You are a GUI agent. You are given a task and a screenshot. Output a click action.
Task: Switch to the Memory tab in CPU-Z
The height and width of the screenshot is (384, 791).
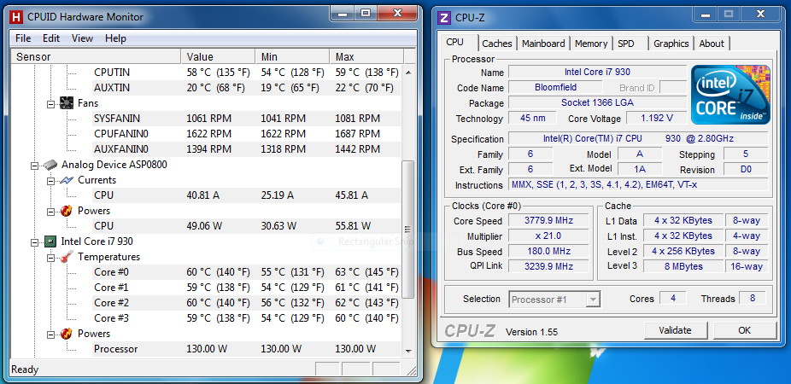point(591,44)
